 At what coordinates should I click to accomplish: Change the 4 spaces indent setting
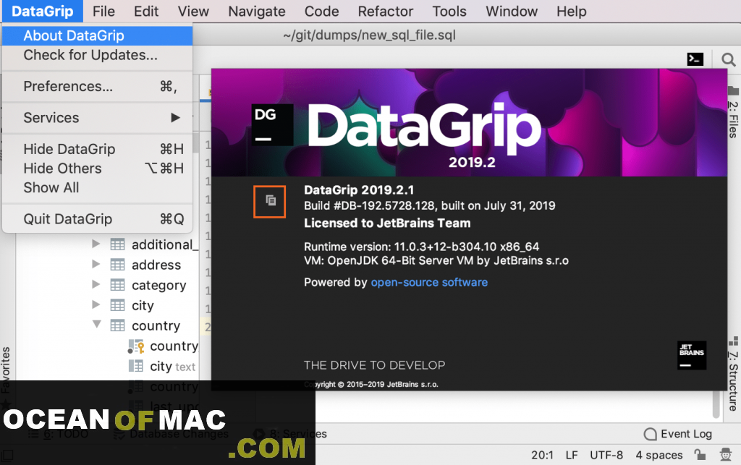coord(659,455)
